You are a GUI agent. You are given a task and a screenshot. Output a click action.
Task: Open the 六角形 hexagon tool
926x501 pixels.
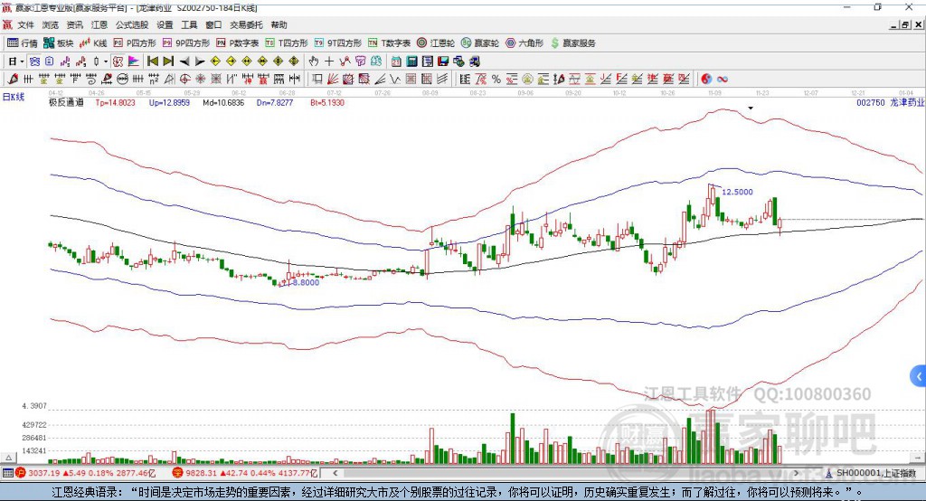(524, 43)
